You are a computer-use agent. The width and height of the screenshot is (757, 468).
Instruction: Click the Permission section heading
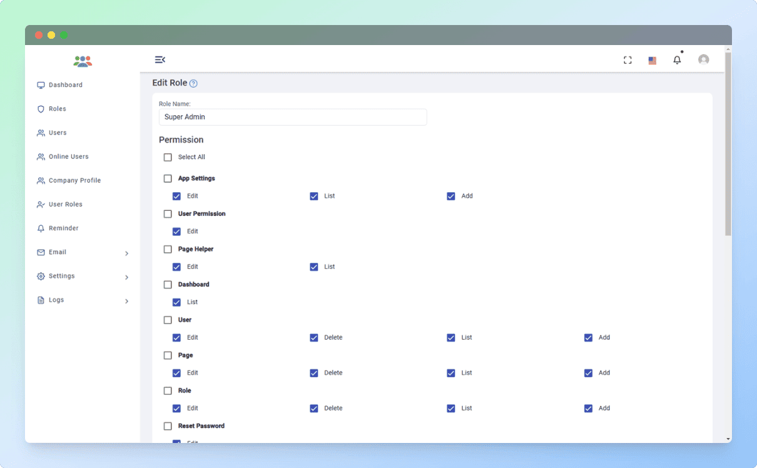[x=181, y=140]
